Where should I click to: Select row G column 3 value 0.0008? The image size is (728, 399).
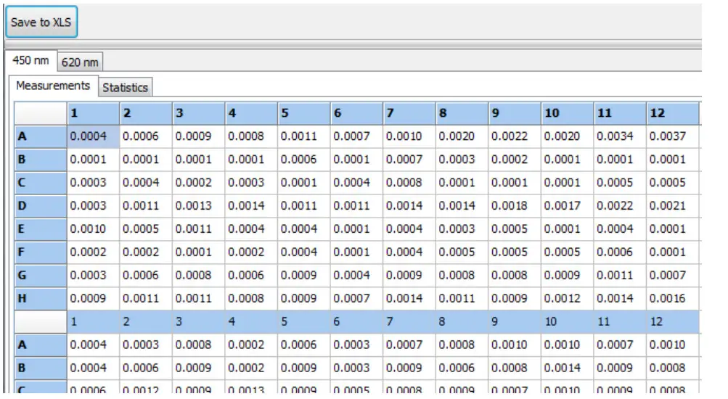point(198,276)
